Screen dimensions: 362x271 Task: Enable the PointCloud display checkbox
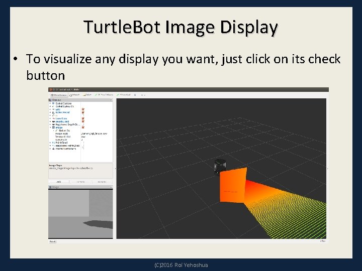tap(83, 143)
